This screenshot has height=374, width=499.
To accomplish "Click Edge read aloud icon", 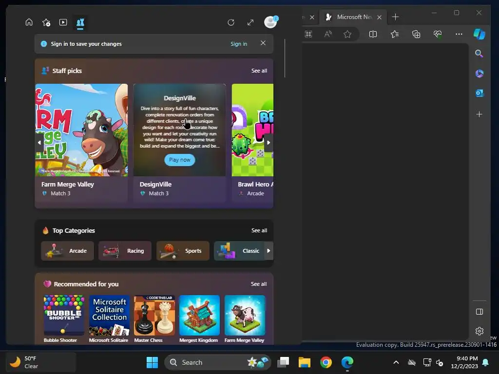I will 328,34.
